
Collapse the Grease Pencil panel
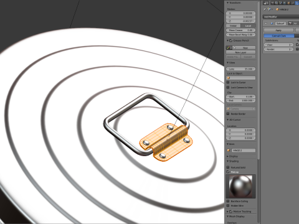coord(227,40)
